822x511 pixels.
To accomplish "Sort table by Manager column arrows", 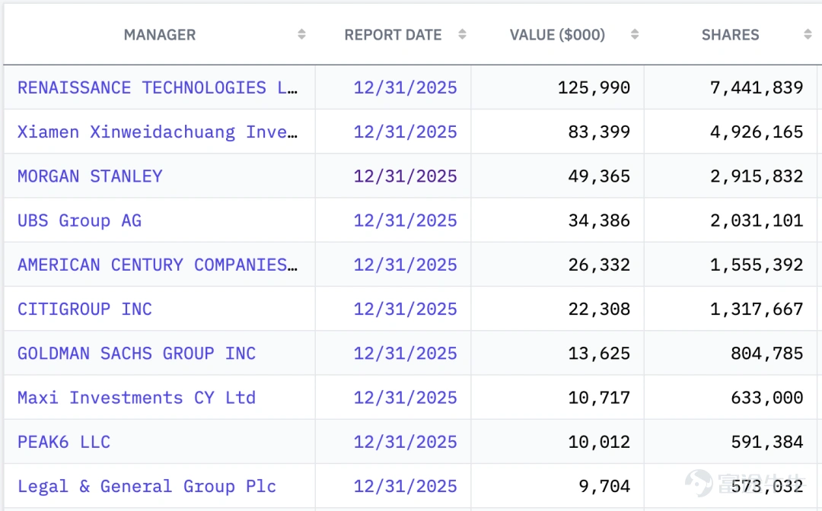I will point(301,34).
